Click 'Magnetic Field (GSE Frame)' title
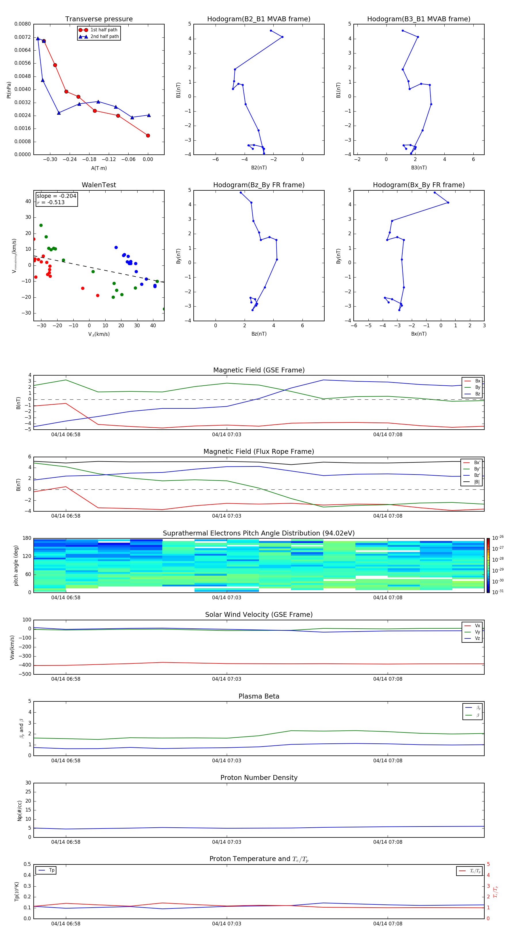Image resolution: width=518 pixels, height=949 pixels. (259, 370)
